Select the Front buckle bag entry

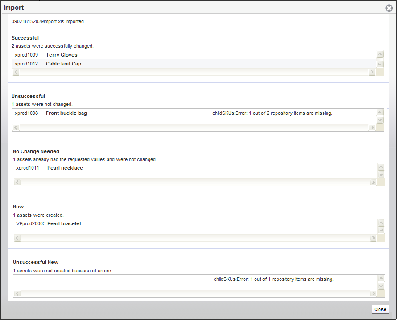click(66, 113)
